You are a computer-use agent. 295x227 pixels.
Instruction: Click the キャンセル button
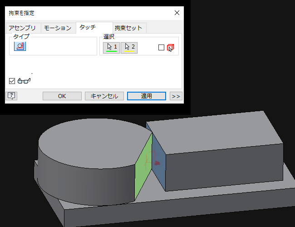tap(104, 96)
